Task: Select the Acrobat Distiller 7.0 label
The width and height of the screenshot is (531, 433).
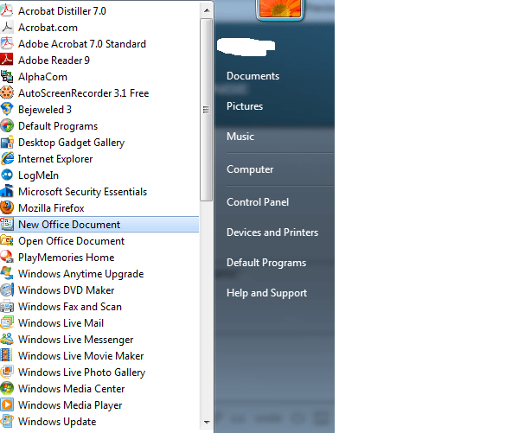Action: point(62,11)
